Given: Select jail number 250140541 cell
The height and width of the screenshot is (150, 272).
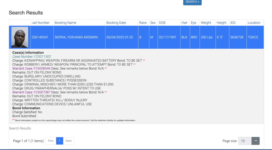Looking at the screenshot, I should [x=40, y=37].
